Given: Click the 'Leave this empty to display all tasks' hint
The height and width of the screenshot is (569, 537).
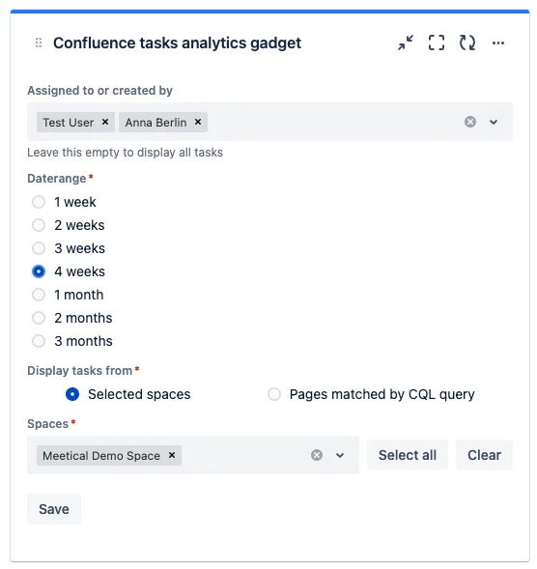Looking at the screenshot, I should (x=125, y=153).
